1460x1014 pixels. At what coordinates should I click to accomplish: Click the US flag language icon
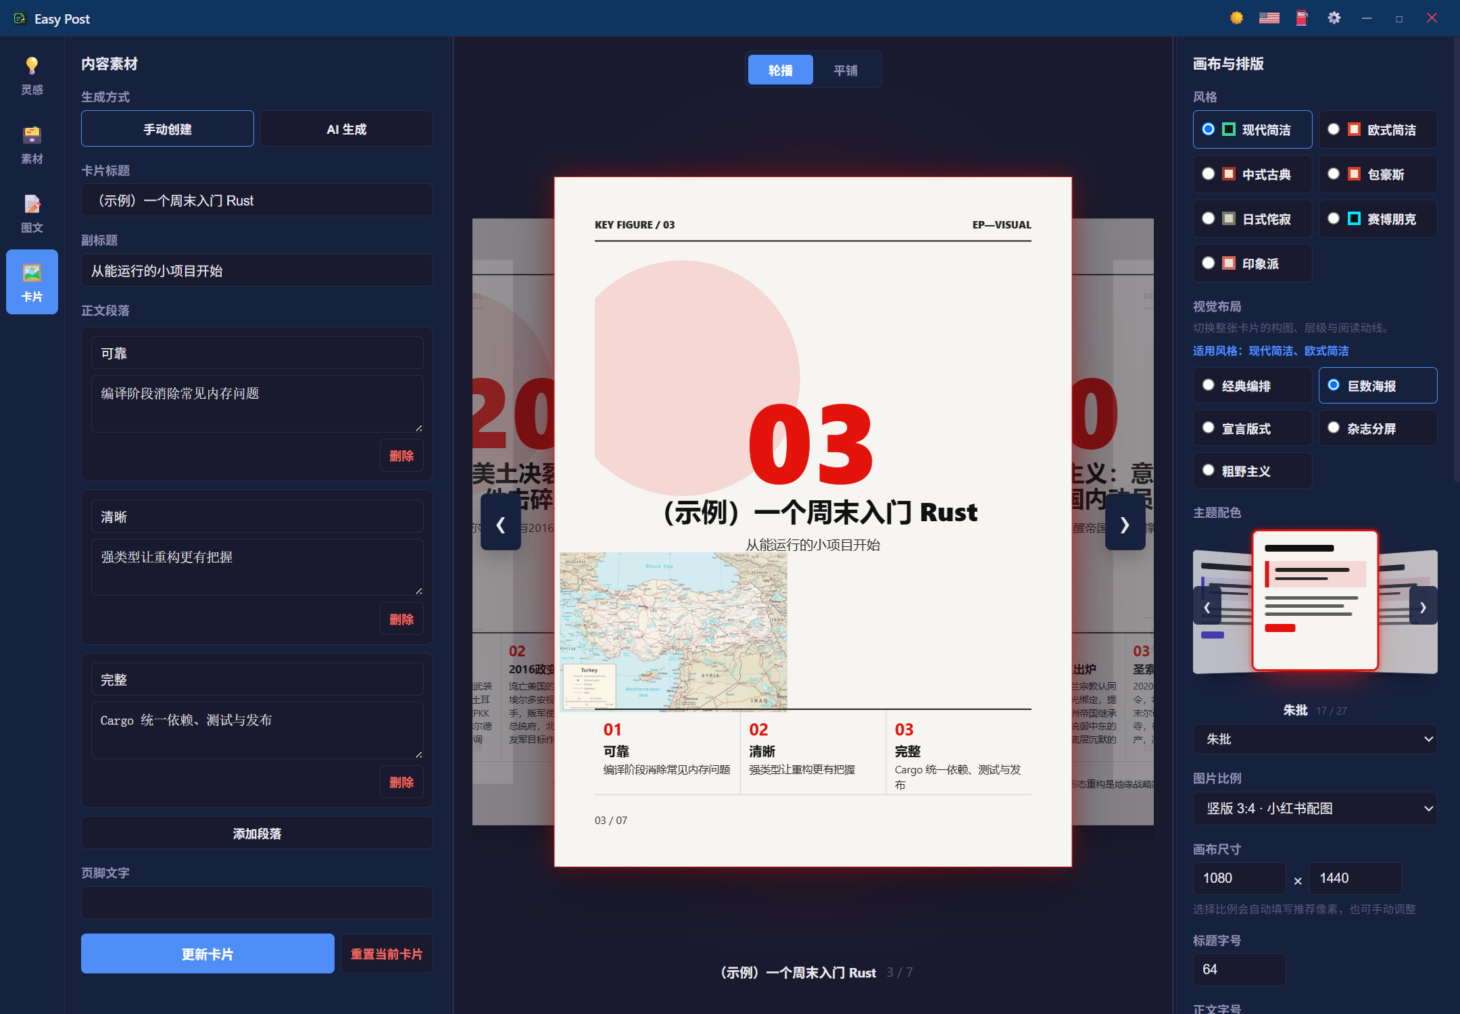point(1269,18)
